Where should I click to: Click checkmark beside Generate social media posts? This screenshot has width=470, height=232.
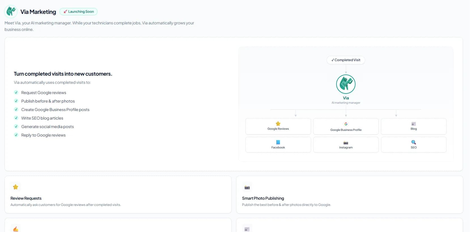tap(16, 126)
